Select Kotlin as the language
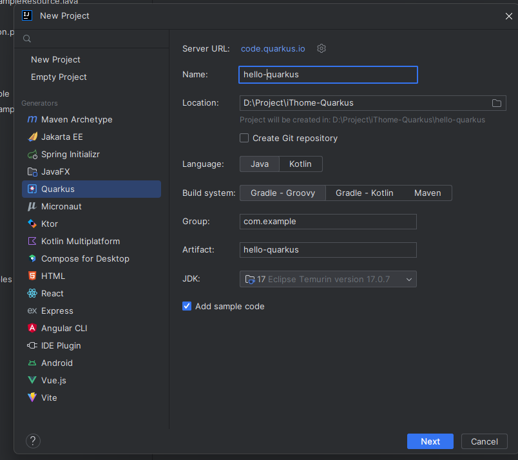The width and height of the screenshot is (518, 460). [x=300, y=164]
